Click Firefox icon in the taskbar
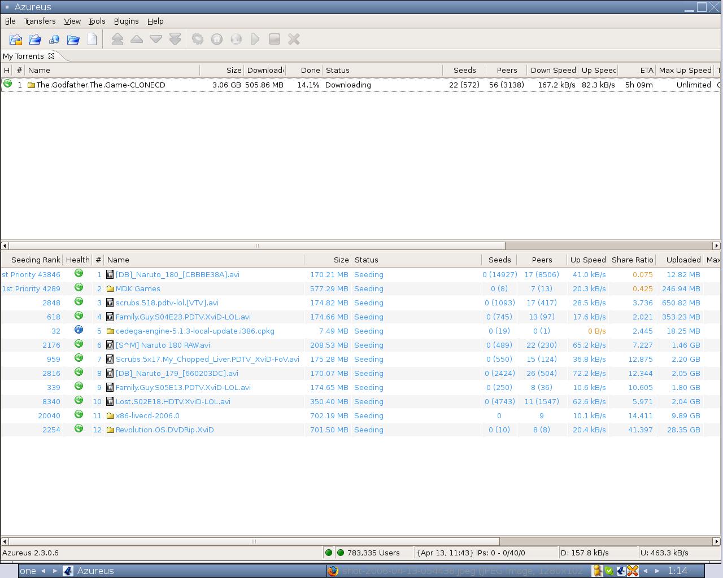This screenshot has width=723, height=578. coord(333,571)
